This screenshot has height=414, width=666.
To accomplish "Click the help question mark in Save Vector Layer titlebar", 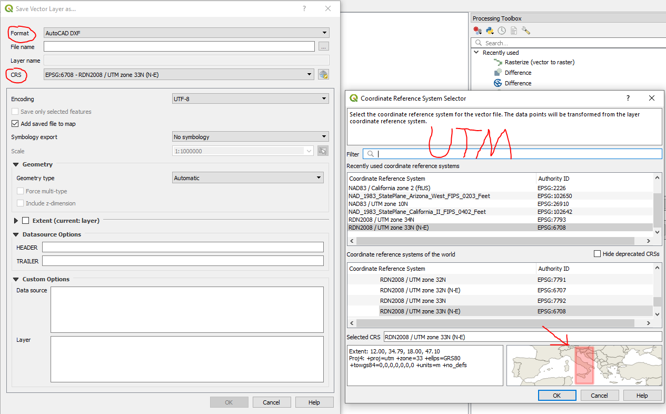I will (304, 9).
